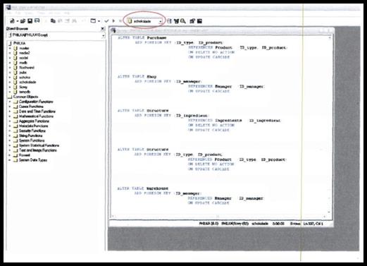The height and width of the screenshot is (266, 367).
Task: Expand the pubs database node
Action: pyautogui.click(x=10, y=73)
